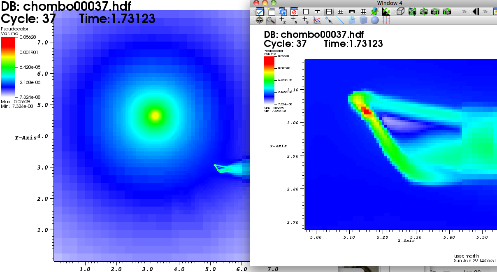Click the invert background black-green icon
This screenshot has height=272, width=497.
click(x=386, y=12)
